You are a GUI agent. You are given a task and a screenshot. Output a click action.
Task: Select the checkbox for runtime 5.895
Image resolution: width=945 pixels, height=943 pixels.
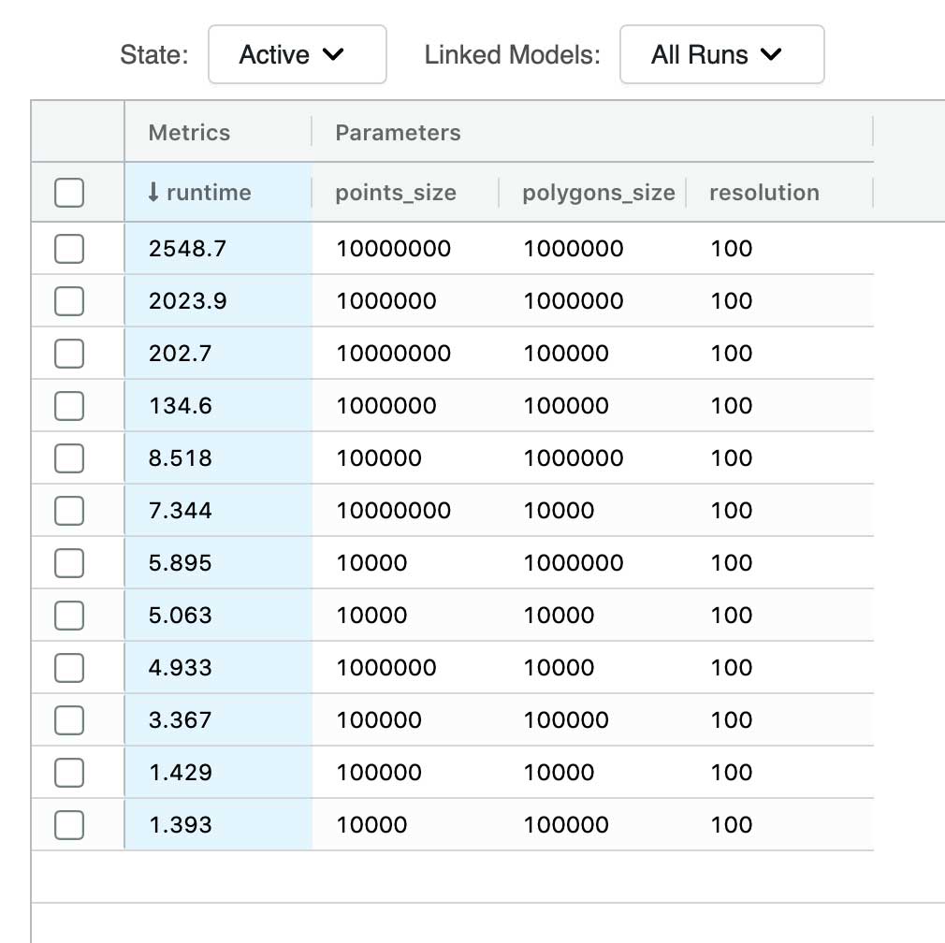click(69, 563)
